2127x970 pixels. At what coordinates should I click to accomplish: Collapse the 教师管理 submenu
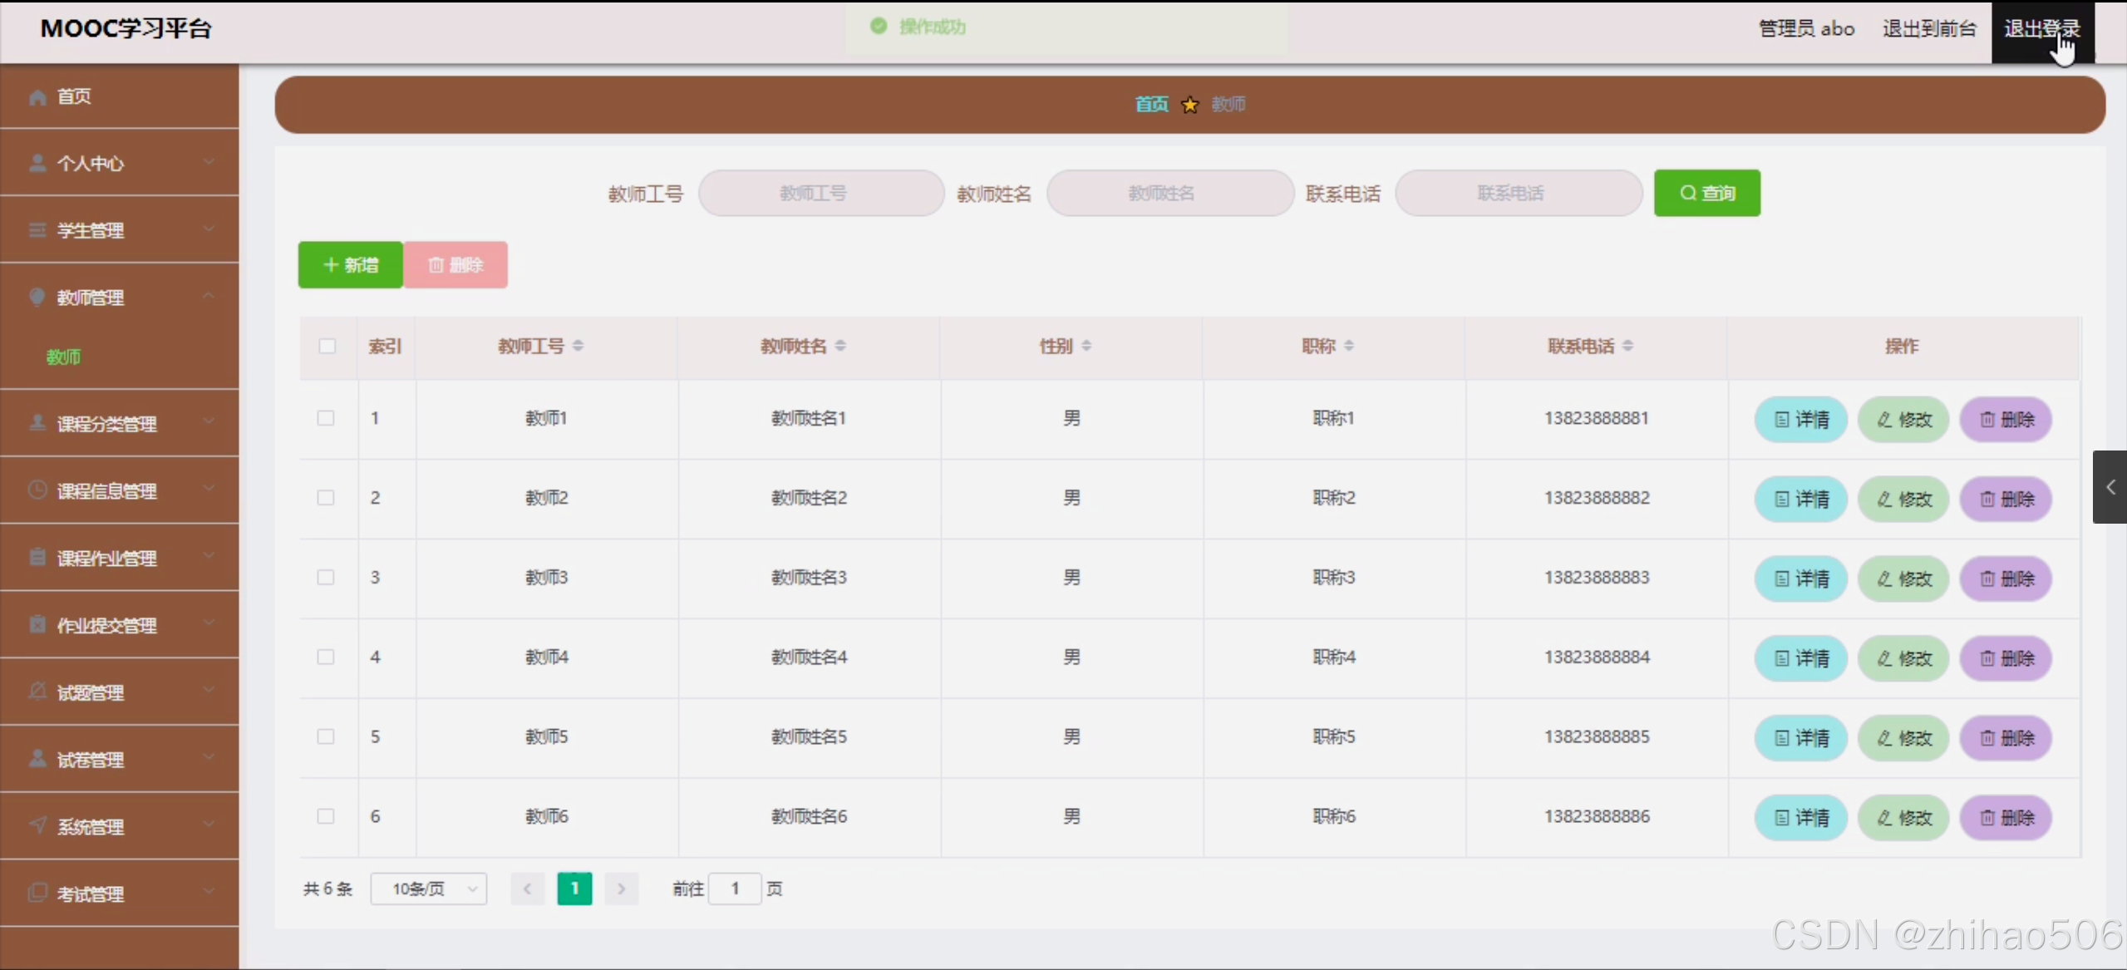(x=209, y=296)
